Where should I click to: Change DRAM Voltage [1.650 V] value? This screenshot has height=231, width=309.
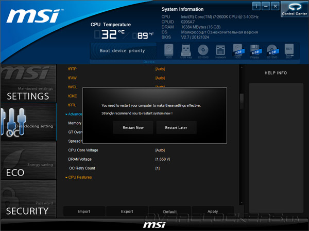[x=163, y=159]
